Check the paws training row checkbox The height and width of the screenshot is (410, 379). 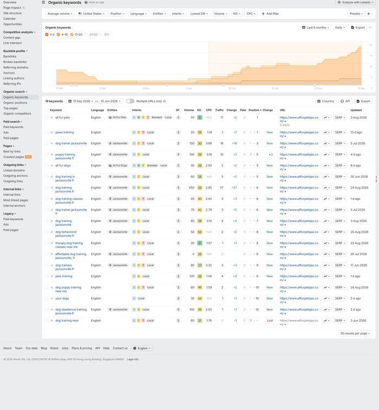tap(47, 133)
